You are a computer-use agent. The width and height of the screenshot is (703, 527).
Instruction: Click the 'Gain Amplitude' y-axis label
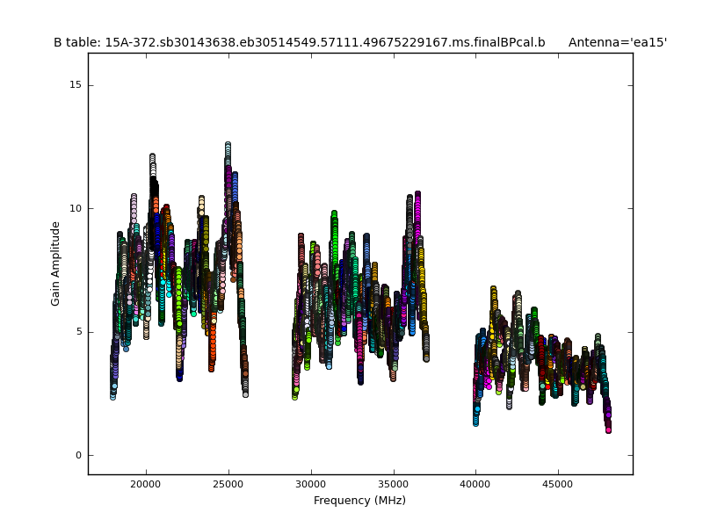55,263
